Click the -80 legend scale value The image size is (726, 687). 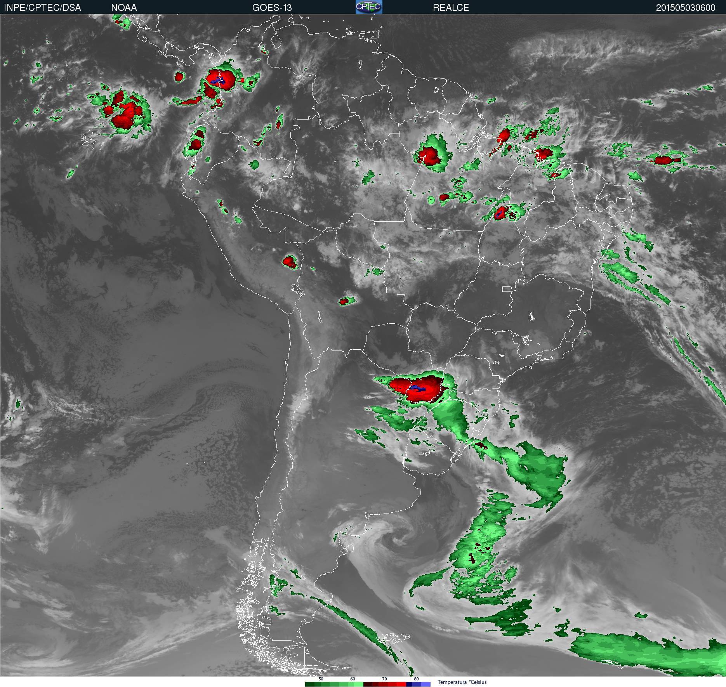[415, 679]
